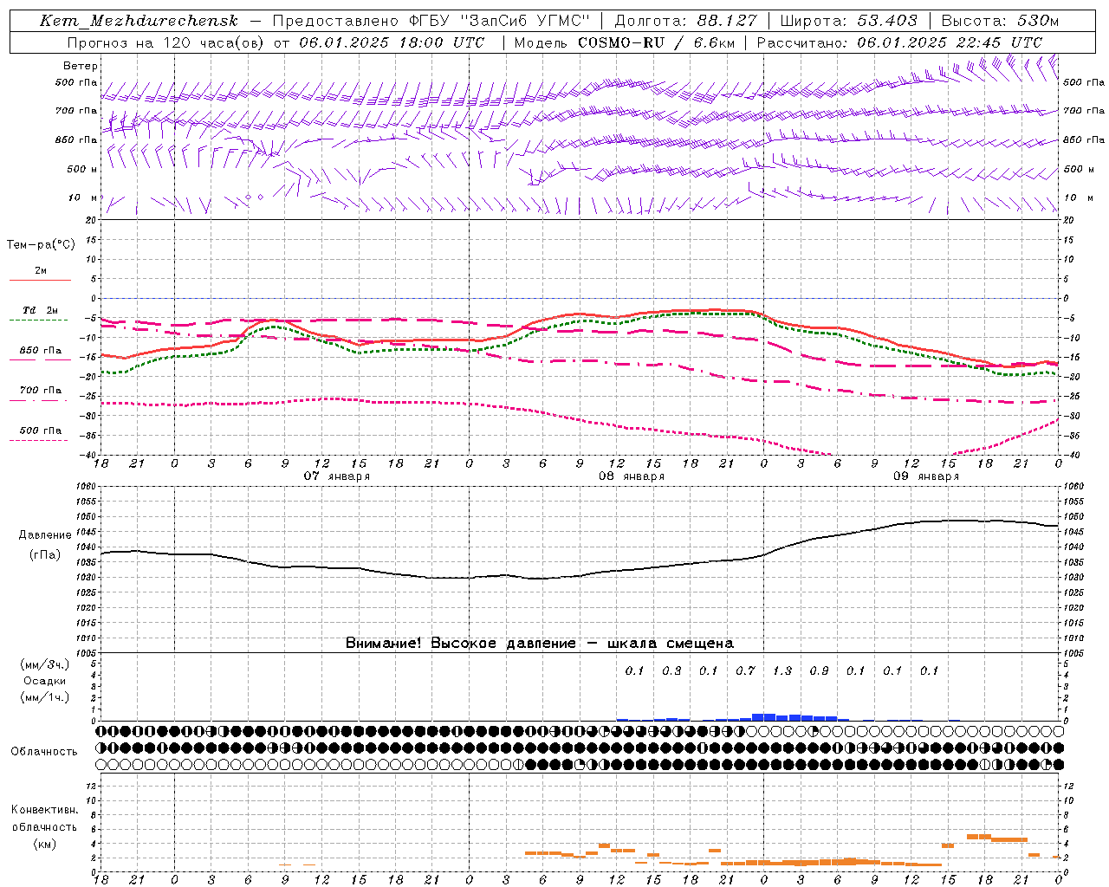Click the (мм/1ч.) unit label
Viewport: 1109px width, 887px height.
(x=45, y=697)
